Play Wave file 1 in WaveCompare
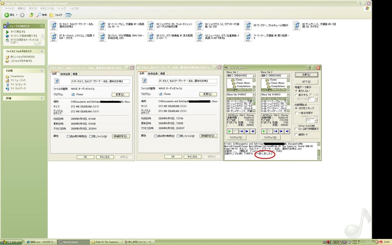392x245 pixels. [230, 131]
